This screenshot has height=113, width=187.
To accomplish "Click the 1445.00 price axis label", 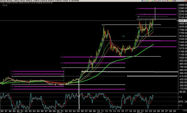I will coord(183,42).
